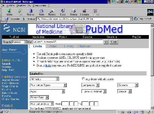
Task: Open the Subsets dropdown
Action: point(128,85)
